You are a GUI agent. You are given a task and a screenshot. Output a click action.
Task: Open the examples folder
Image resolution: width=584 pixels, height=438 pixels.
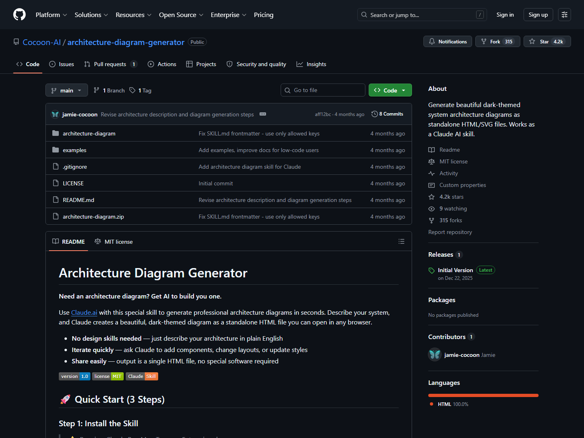click(75, 150)
